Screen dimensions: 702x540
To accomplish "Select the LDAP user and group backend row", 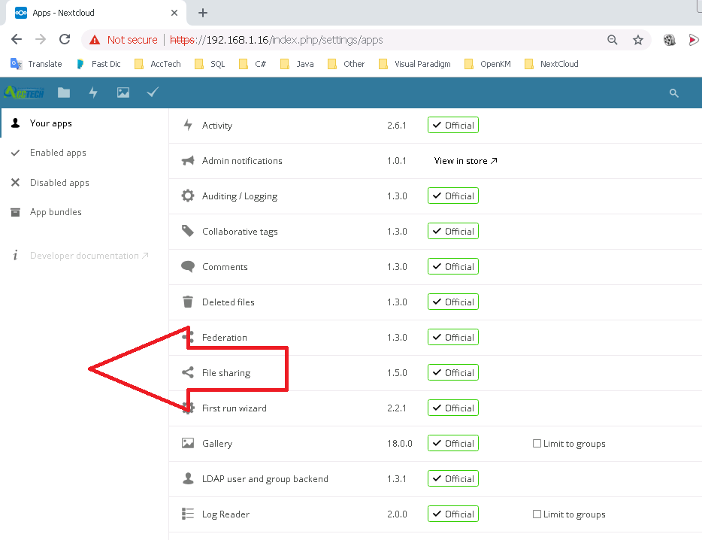I will click(435, 478).
